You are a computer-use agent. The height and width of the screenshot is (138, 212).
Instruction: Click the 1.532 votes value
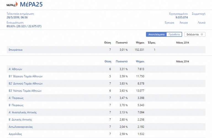click(x=141, y=134)
